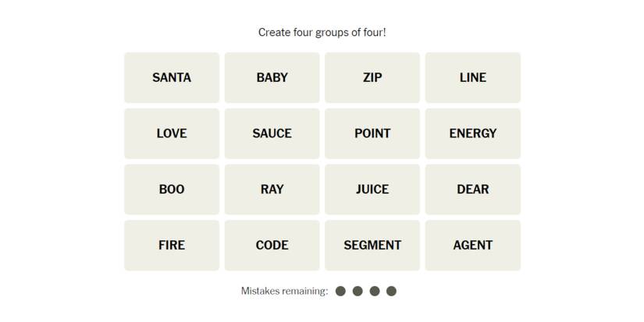This screenshot has width=644, height=322.
Task: Tap the ENERGY tile
Action: 472,133
